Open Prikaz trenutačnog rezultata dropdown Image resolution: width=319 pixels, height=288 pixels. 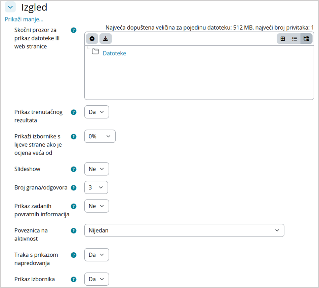96,112
